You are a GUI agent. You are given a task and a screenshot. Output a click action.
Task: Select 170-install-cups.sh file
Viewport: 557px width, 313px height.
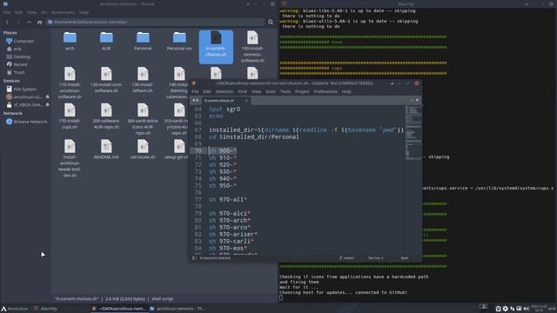(70, 116)
